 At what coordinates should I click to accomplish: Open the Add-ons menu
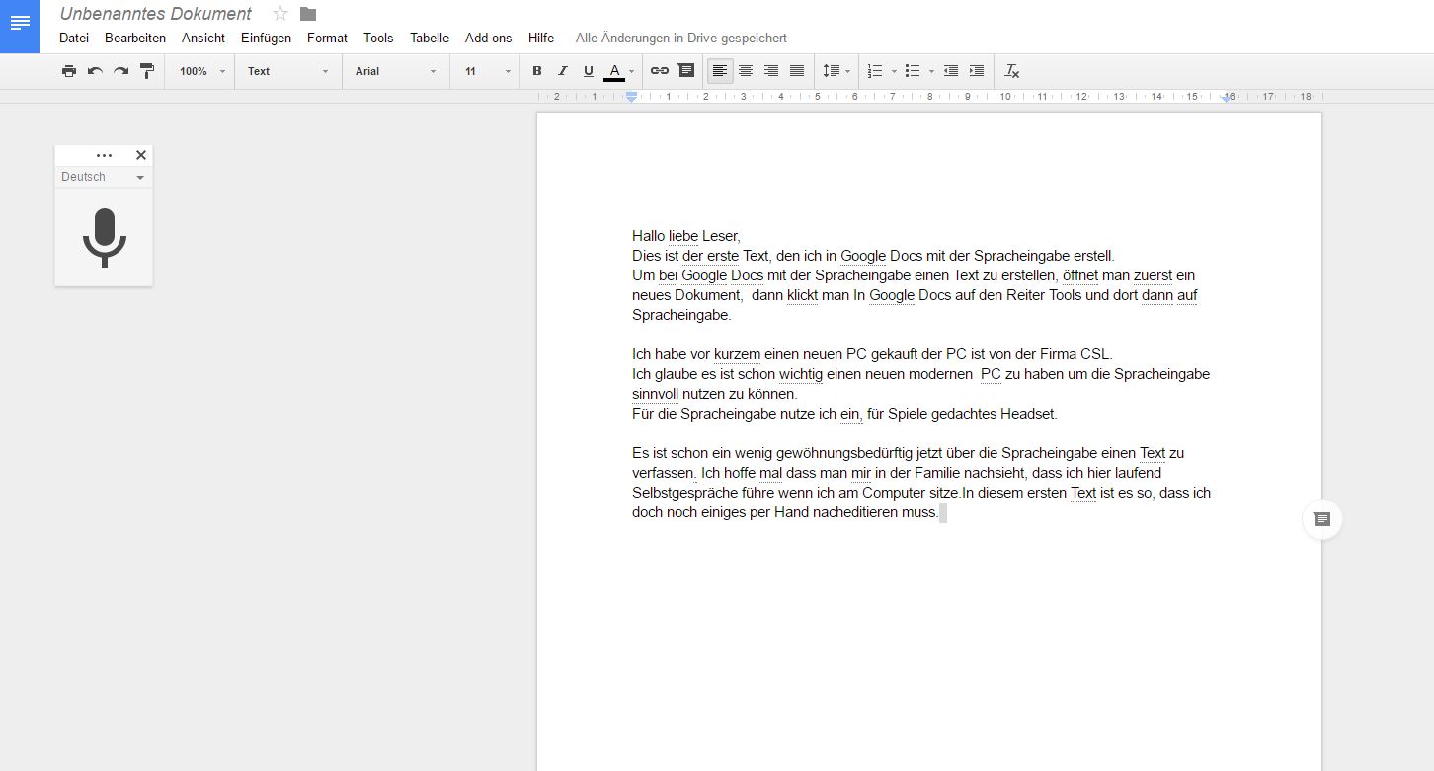tap(488, 38)
